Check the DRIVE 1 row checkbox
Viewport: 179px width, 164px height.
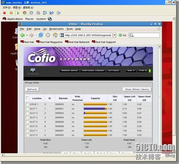click(x=27, y=104)
